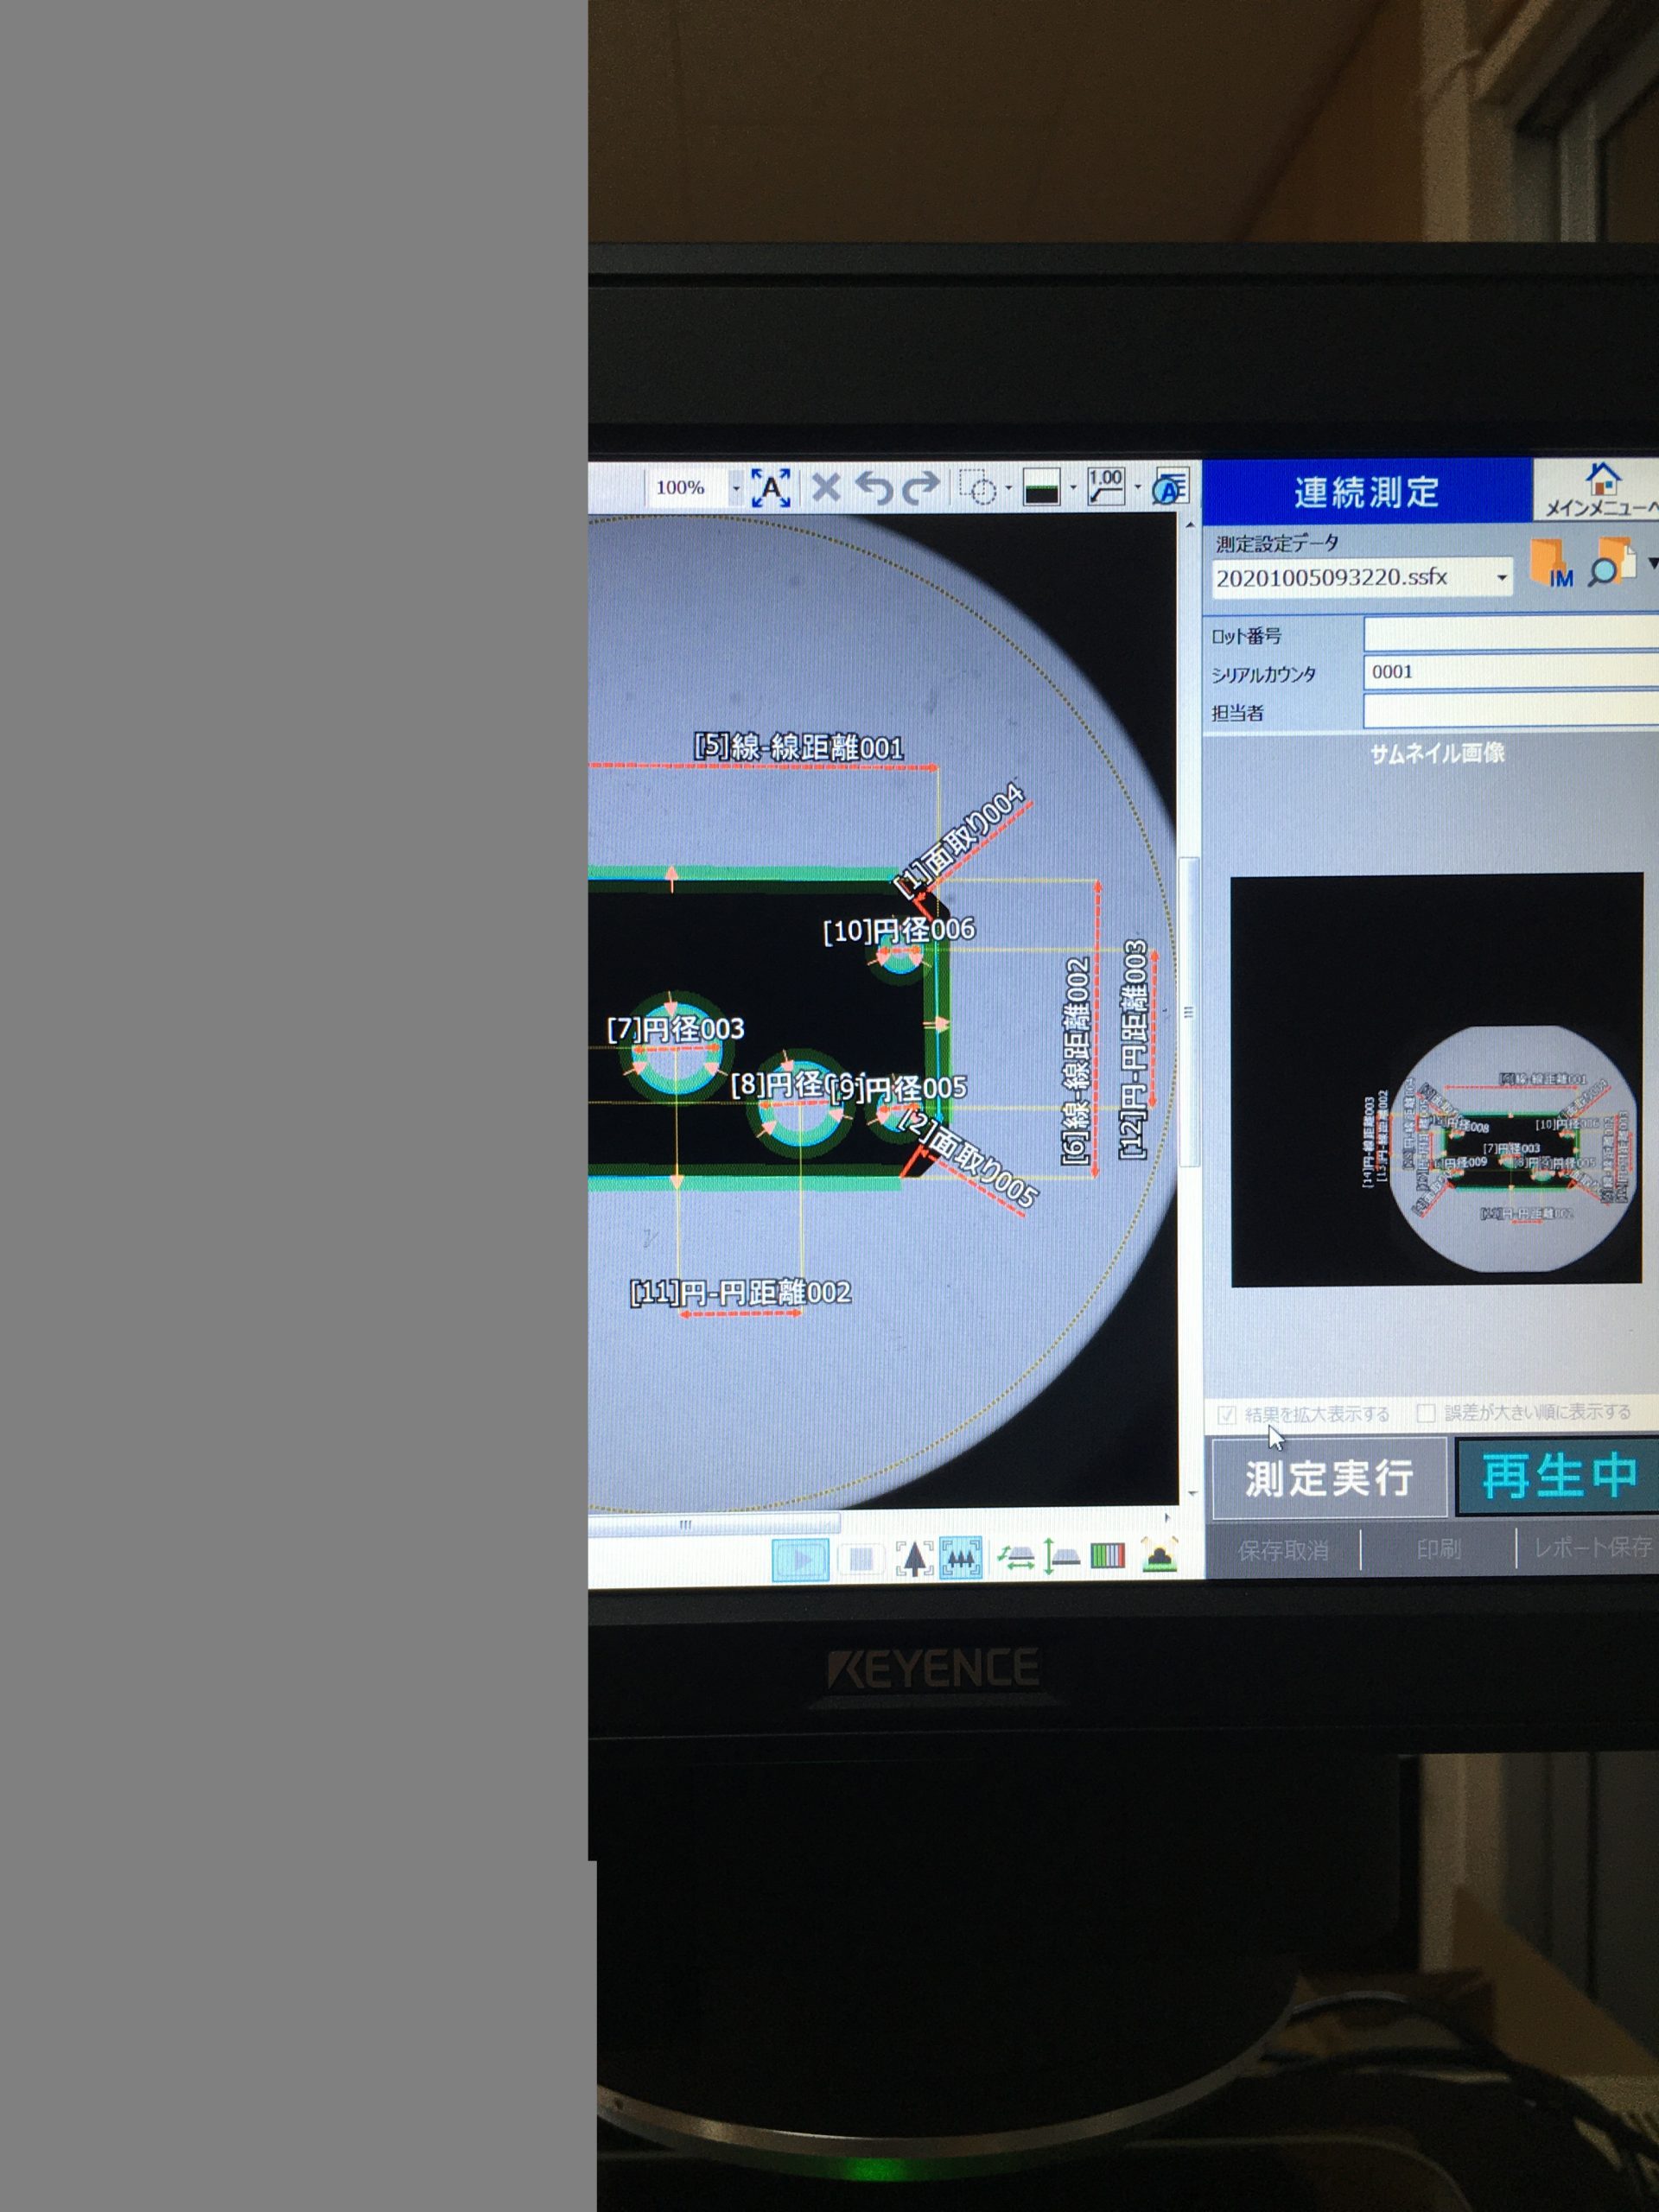The height and width of the screenshot is (2212, 1659).
Task: Select the single-tree narrow view icon
Action: tap(913, 1559)
